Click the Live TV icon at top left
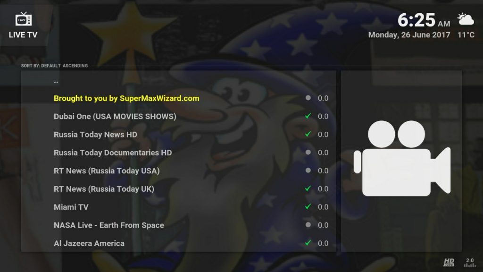 point(24,19)
